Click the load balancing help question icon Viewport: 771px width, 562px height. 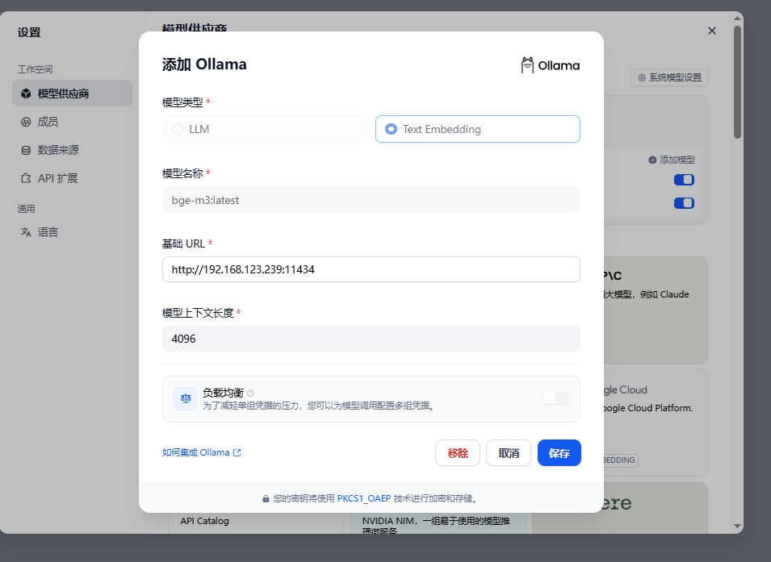pos(251,393)
